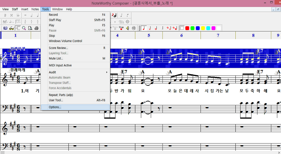
Task: Choose Staff Play in the Tools menu
Action: coord(75,20)
